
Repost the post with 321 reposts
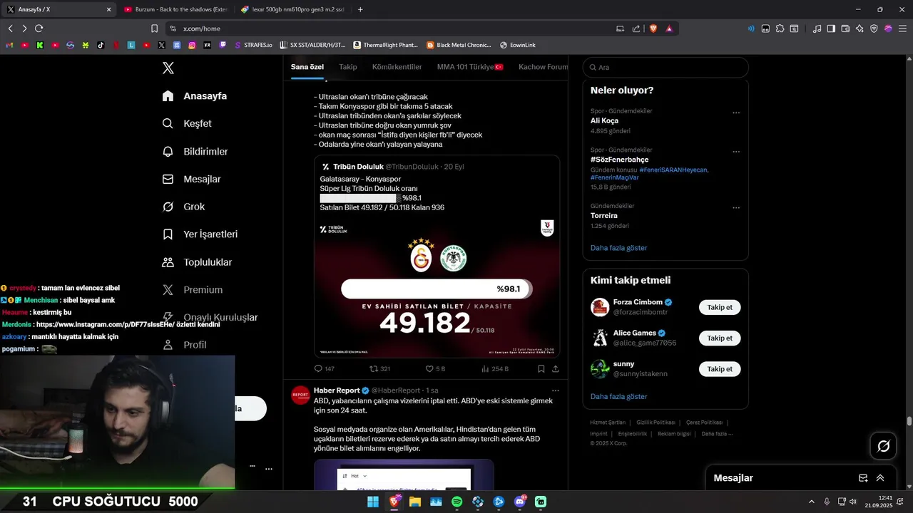[379, 369]
